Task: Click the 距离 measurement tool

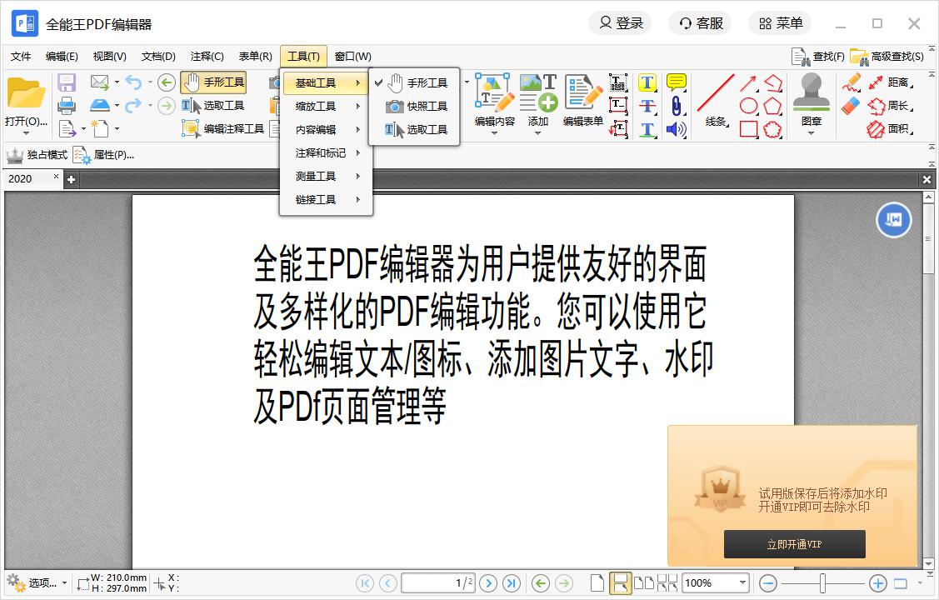Action: (x=888, y=82)
